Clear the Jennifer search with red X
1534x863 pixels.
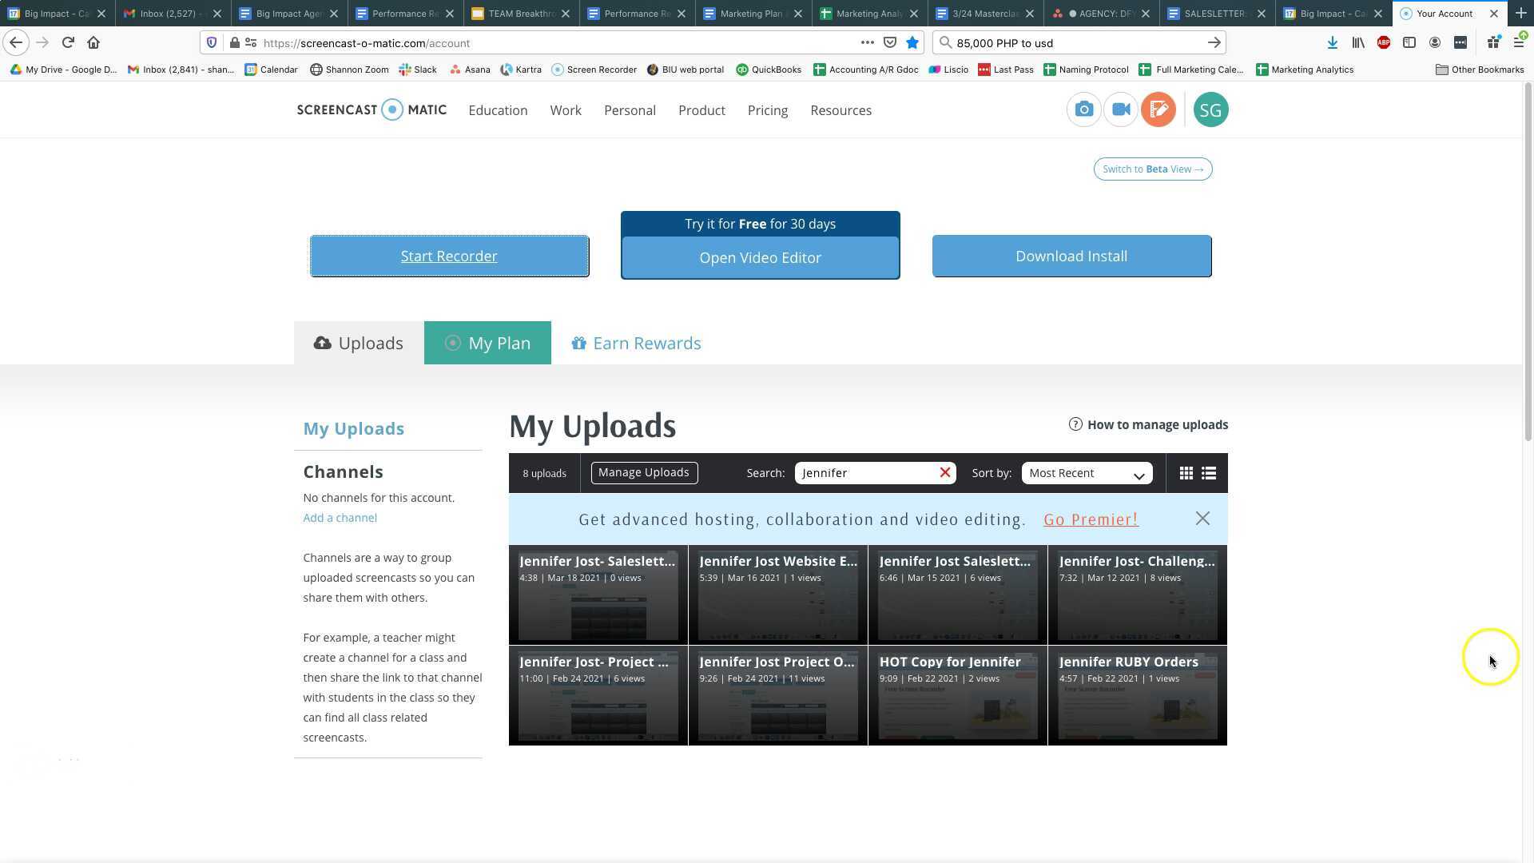point(945,473)
